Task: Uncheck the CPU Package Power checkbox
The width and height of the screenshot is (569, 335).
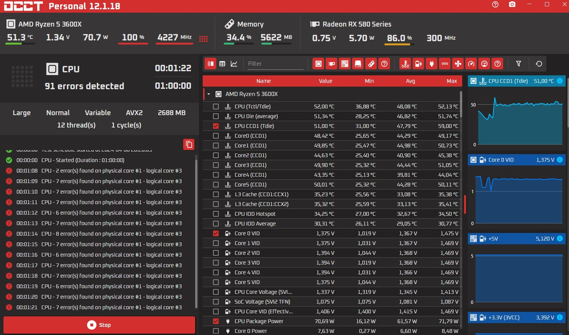Action: click(216, 321)
